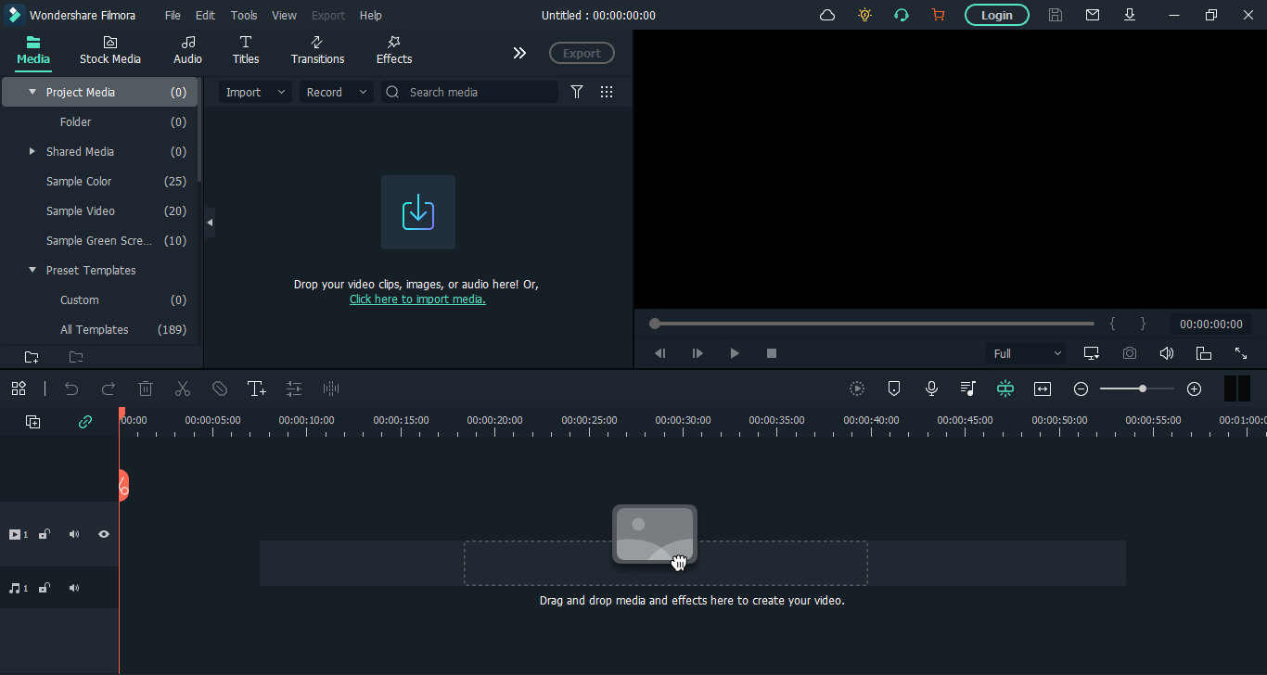
Task: Expand the Shared Media tree item
Action: coord(32,151)
